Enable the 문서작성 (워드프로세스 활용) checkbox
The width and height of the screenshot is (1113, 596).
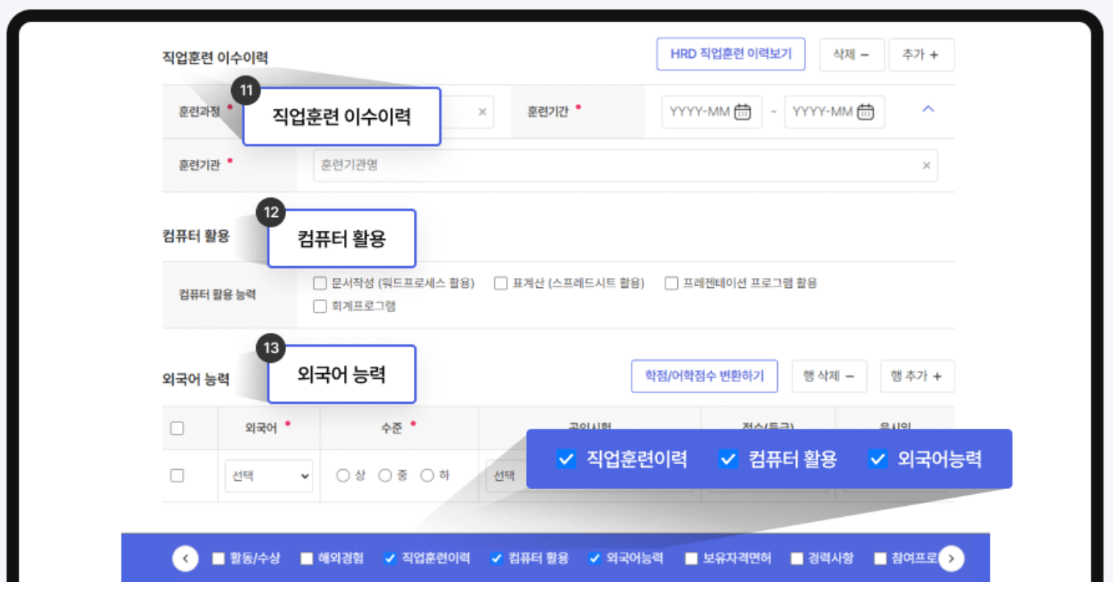(x=320, y=282)
